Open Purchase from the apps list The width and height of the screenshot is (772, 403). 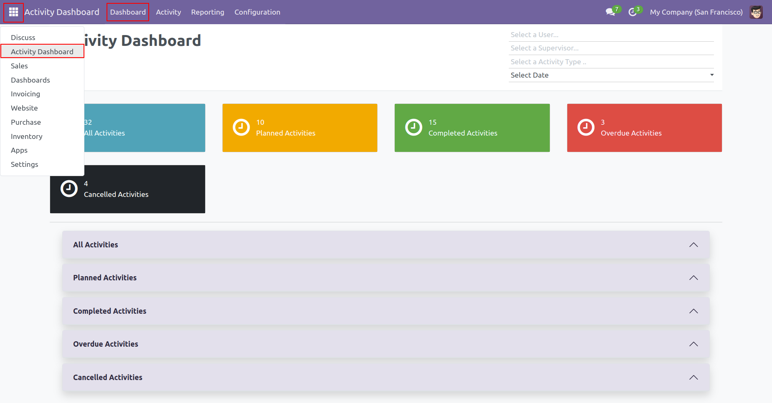click(x=42, y=122)
